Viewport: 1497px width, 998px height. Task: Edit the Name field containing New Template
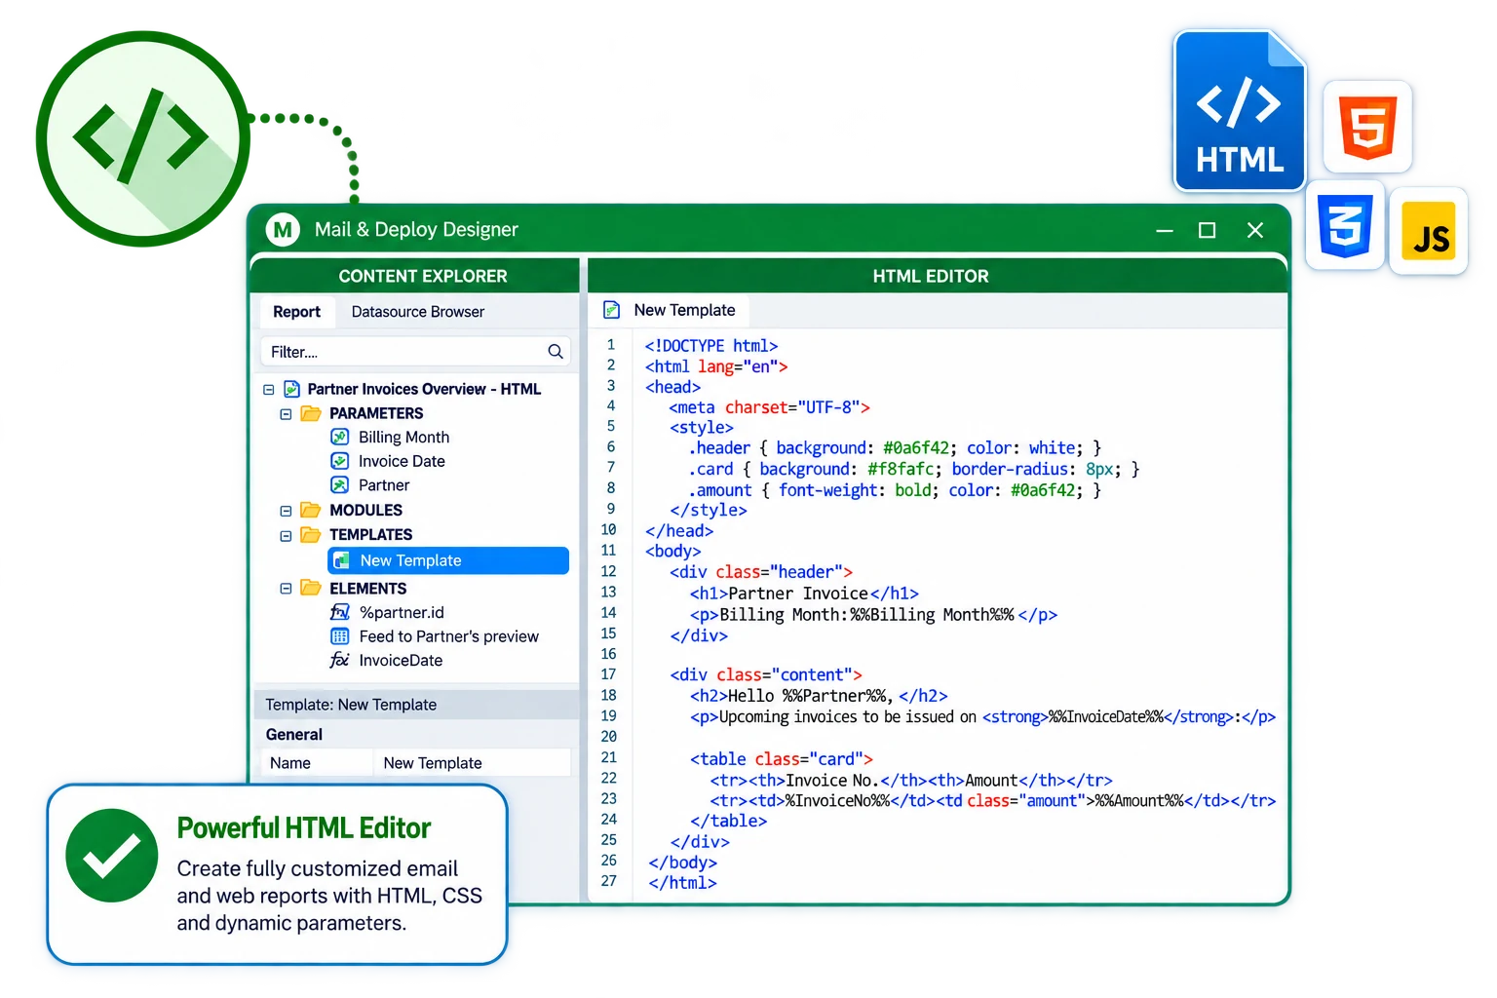click(x=472, y=763)
